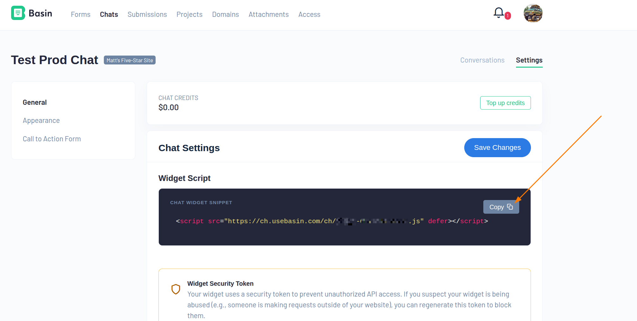Copy the chat widget snippet
Image resolution: width=637 pixels, height=321 pixels.
[x=501, y=207]
